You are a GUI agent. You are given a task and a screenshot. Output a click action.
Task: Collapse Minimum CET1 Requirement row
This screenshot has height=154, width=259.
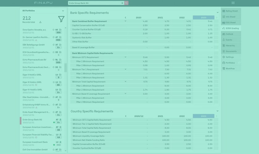pyautogui.click(x=125, y=57)
